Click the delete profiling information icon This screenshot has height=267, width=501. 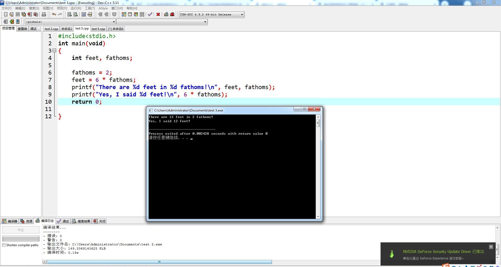[x=172, y=15]
